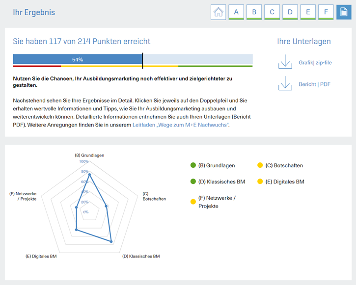Open section A tab

coord(236,12)
